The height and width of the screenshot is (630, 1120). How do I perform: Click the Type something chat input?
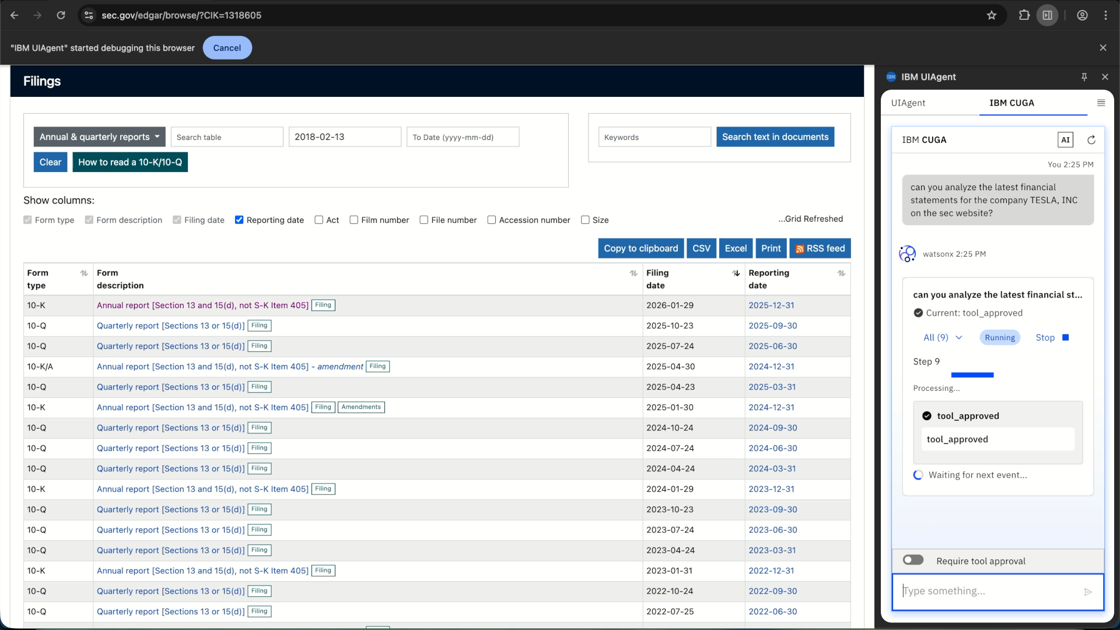989,591
